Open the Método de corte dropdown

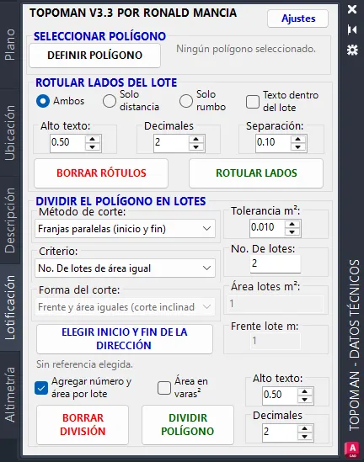[125, 229]
